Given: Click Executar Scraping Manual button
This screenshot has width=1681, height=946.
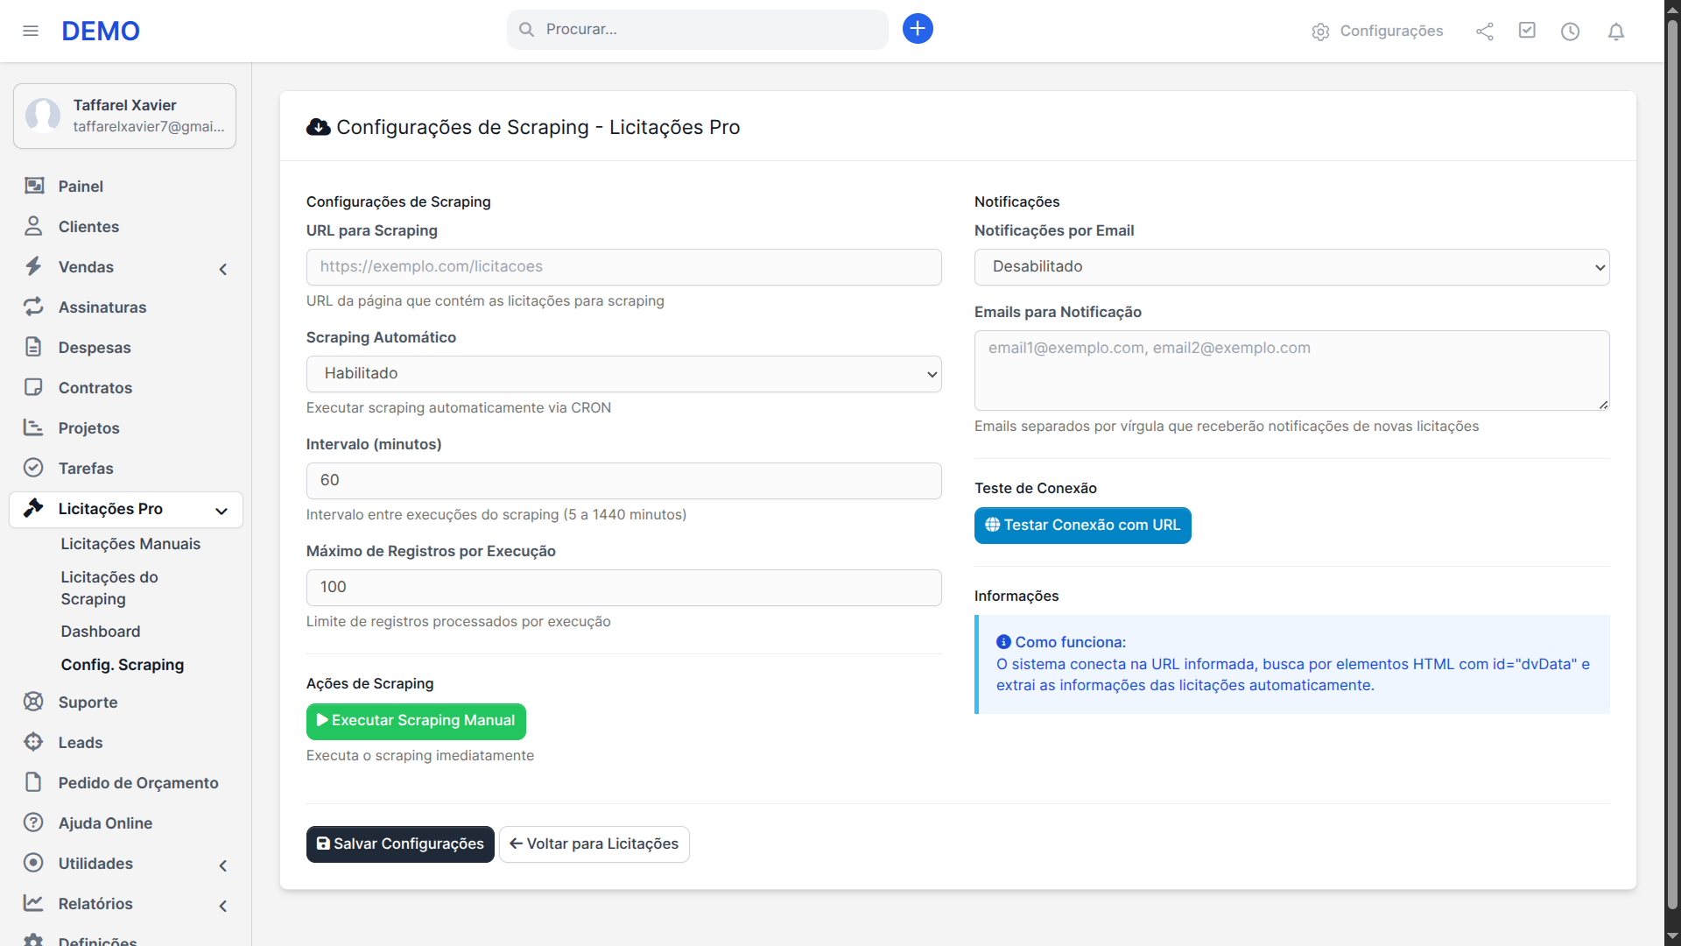Looking at the screenshot, I should pyautogui.click(x=415, y=721).
